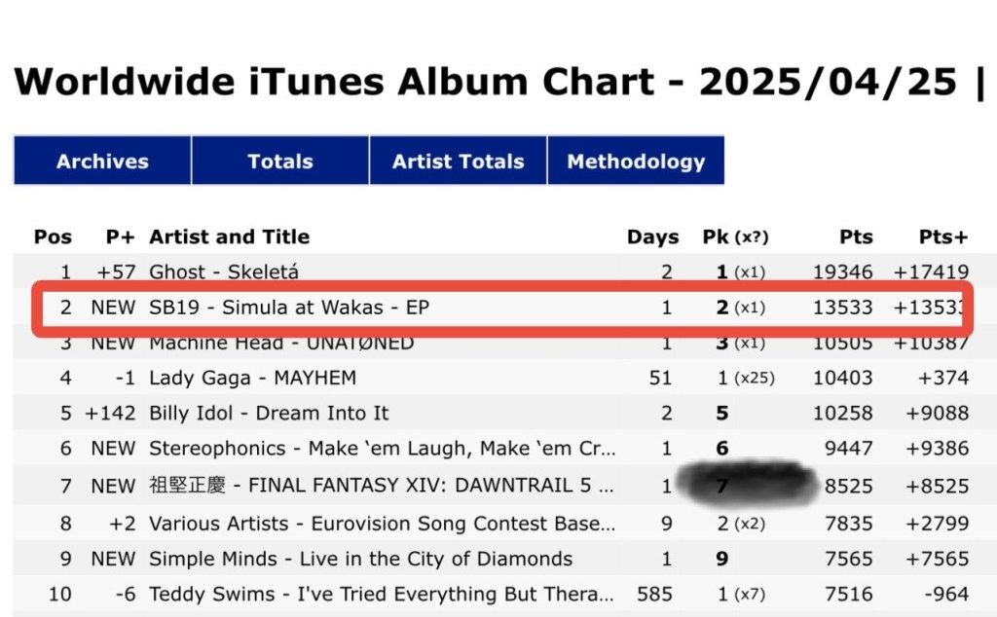
Task: Open the Archives tab
Action: tap(102, 162)
